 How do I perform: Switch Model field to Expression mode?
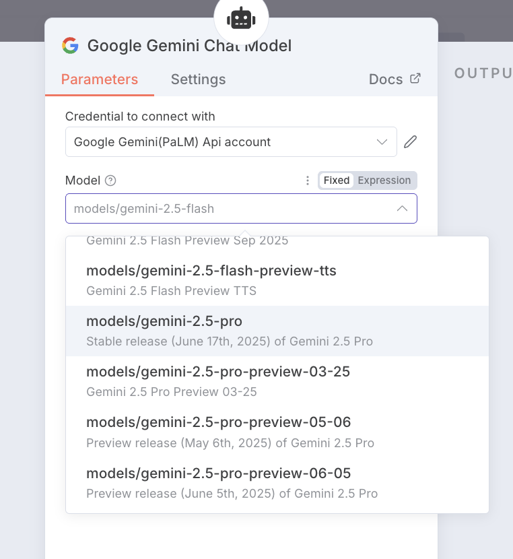[x=384, y=180]
